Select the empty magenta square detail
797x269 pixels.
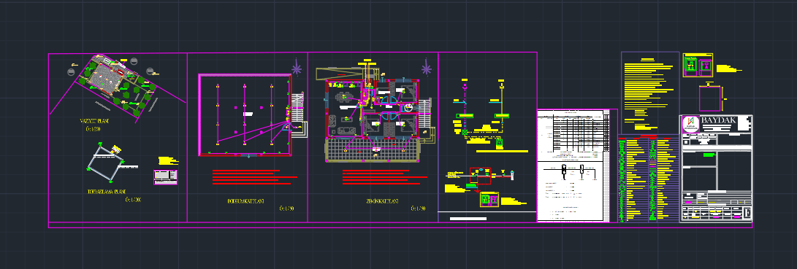709,98
